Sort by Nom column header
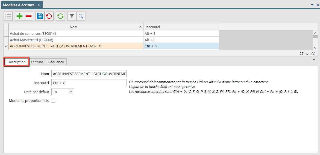The image size is (320, 155). 76,27
